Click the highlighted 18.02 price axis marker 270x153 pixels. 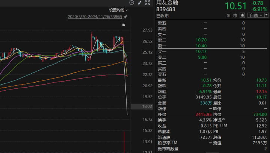[142, 106]
